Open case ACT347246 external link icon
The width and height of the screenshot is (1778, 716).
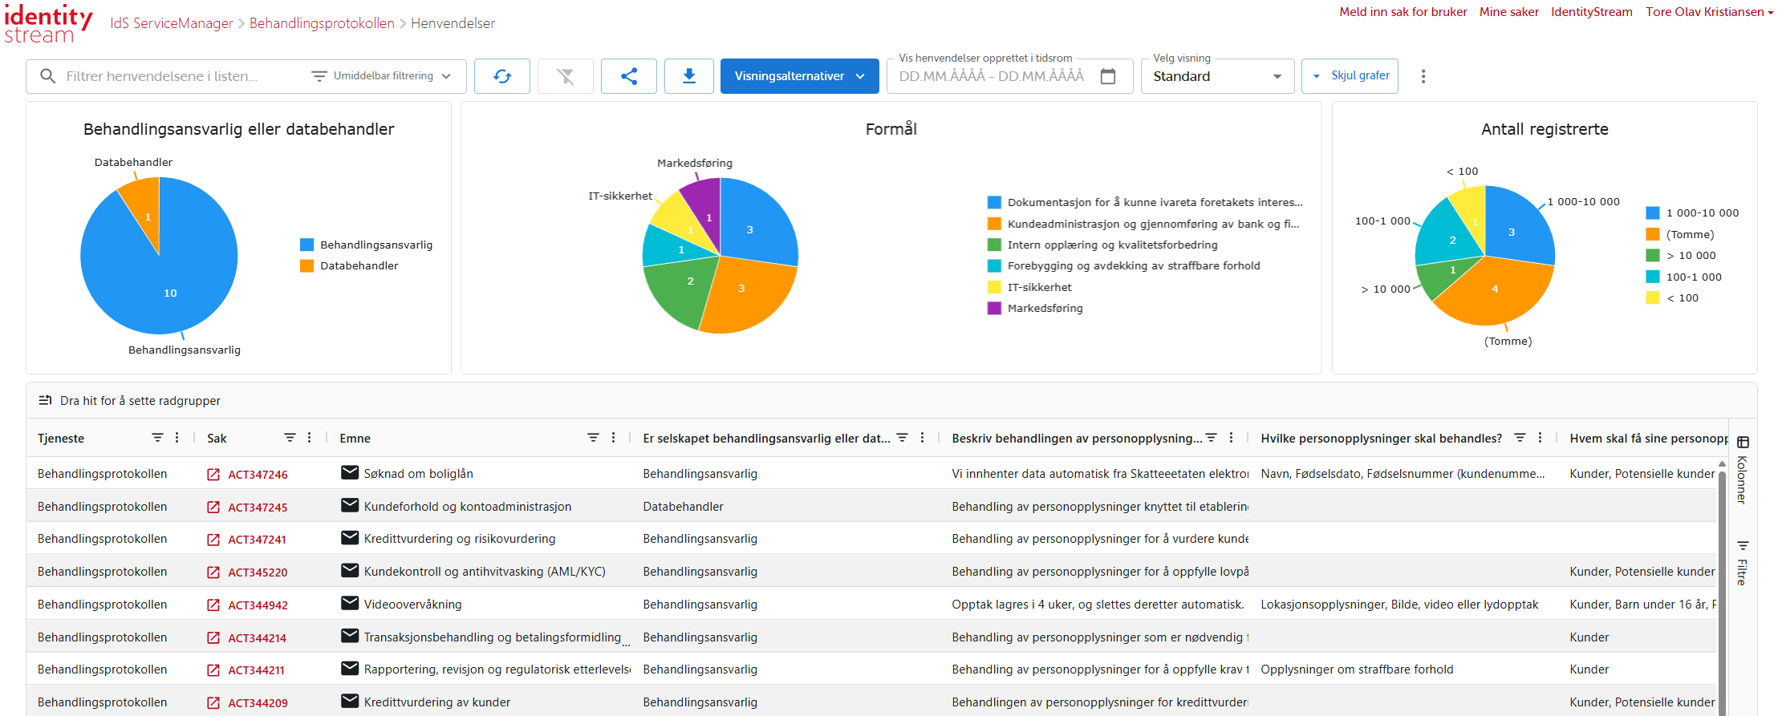click(x=213, y=475)
